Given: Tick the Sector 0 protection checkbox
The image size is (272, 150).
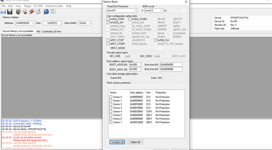Looking at the screenshot, I should 111,97.
